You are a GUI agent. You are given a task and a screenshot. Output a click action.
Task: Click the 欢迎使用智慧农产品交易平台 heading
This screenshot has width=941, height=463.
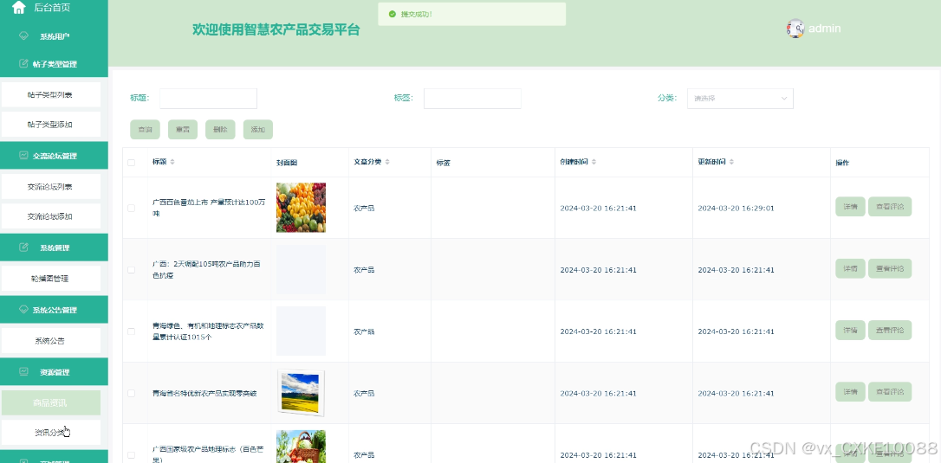[x=276, y=29]
